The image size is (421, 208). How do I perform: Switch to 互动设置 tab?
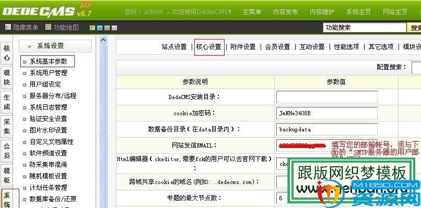click(312, 47)
